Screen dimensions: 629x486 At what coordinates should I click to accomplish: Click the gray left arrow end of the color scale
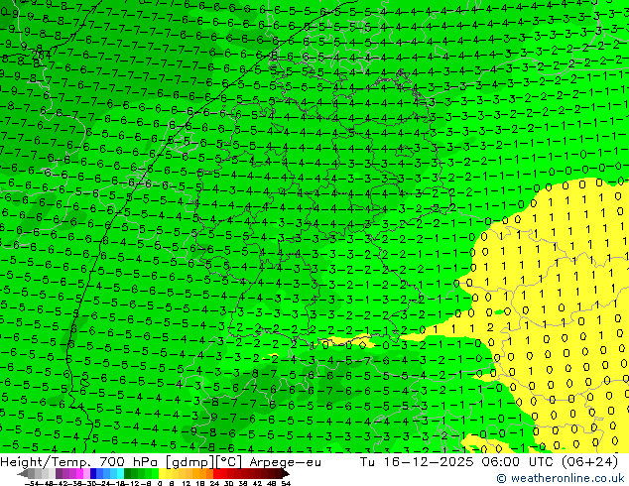point(23,474)
